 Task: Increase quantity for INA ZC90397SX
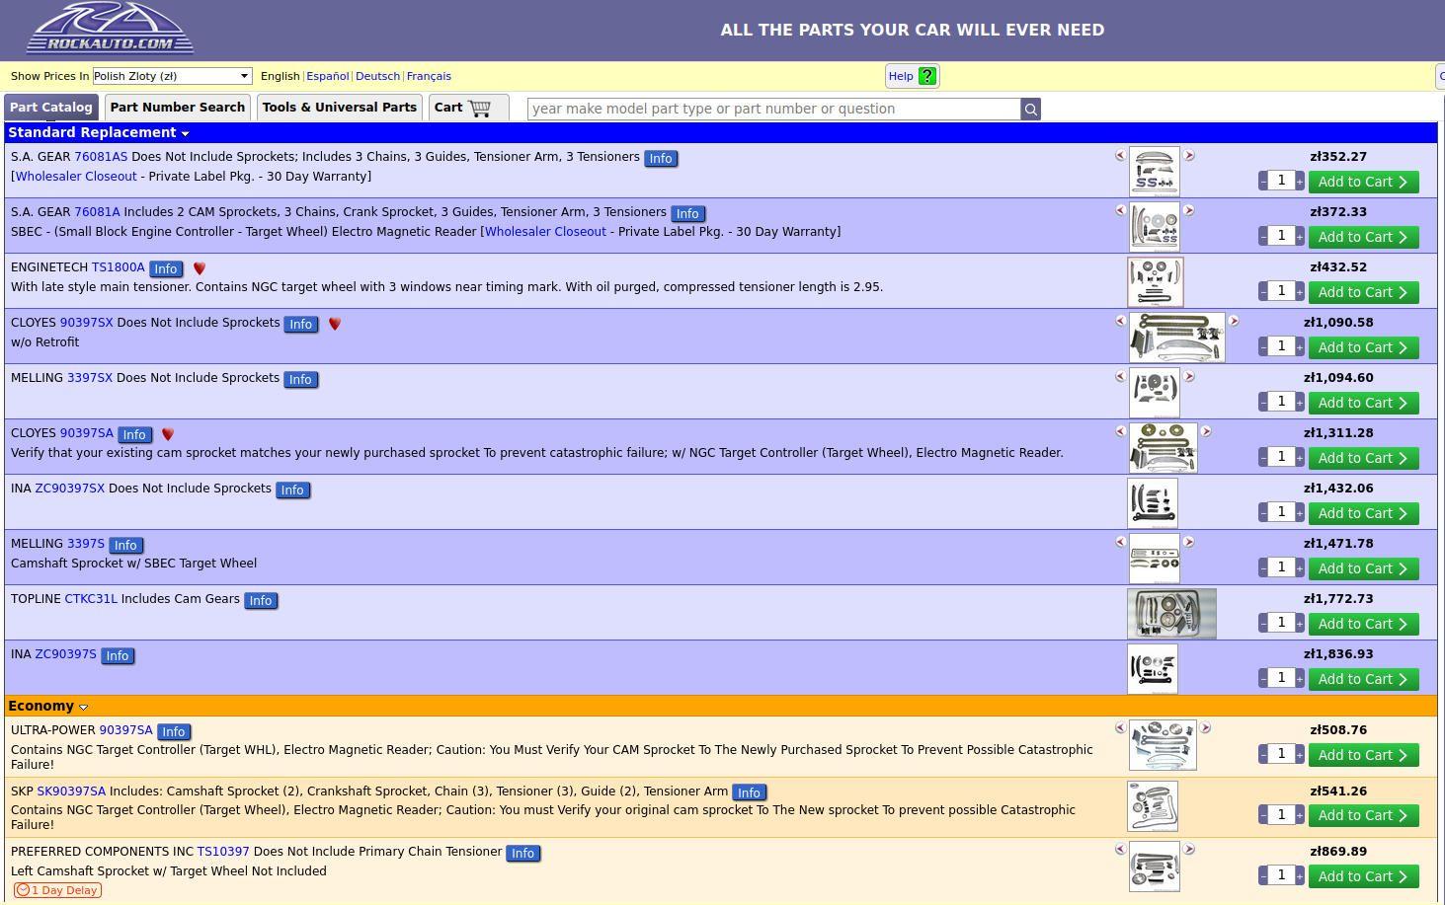click(1299, 512)
